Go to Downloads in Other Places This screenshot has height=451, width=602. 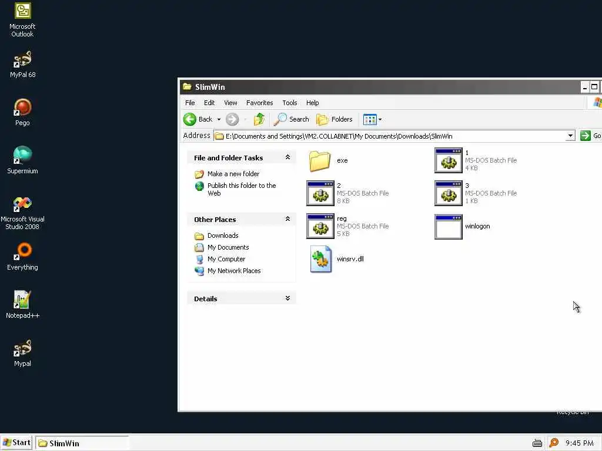point(223,235)
